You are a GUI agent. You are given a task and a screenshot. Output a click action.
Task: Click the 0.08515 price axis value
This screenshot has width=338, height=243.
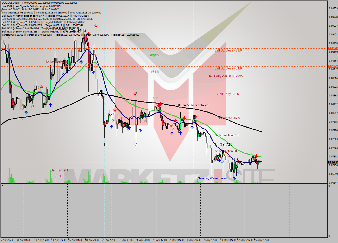coord(333,87)
